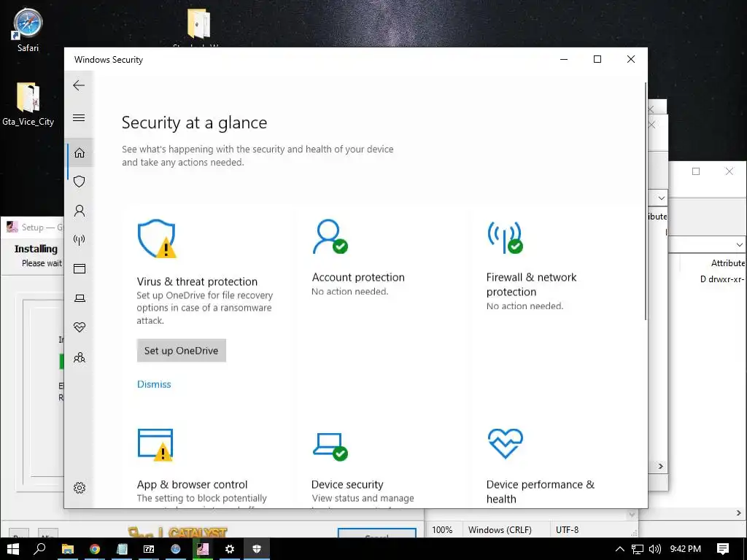Click Windows (CRLF) in Notepad status bar
Image resolution: width=747 pixels, height=560 pixels.
500,529
